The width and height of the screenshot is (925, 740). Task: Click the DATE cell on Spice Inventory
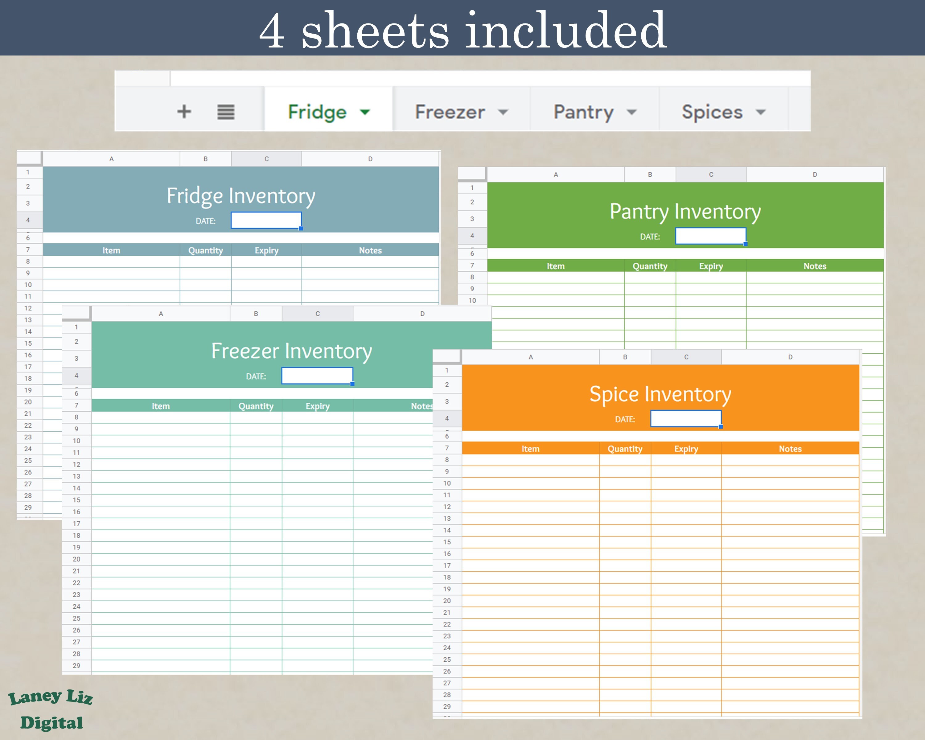[x=686, y=418]
